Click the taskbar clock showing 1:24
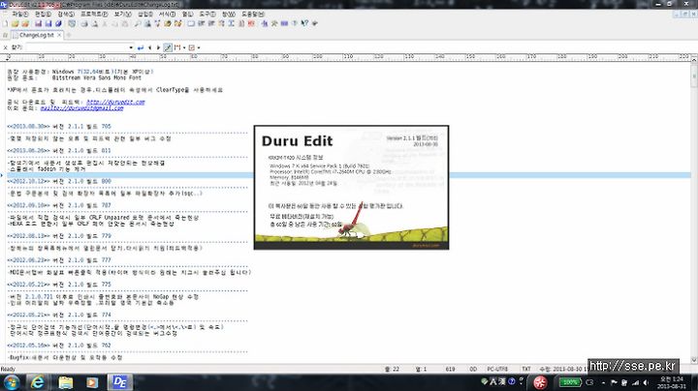Screen dimensions: 698x391 (x=672, y=382)
